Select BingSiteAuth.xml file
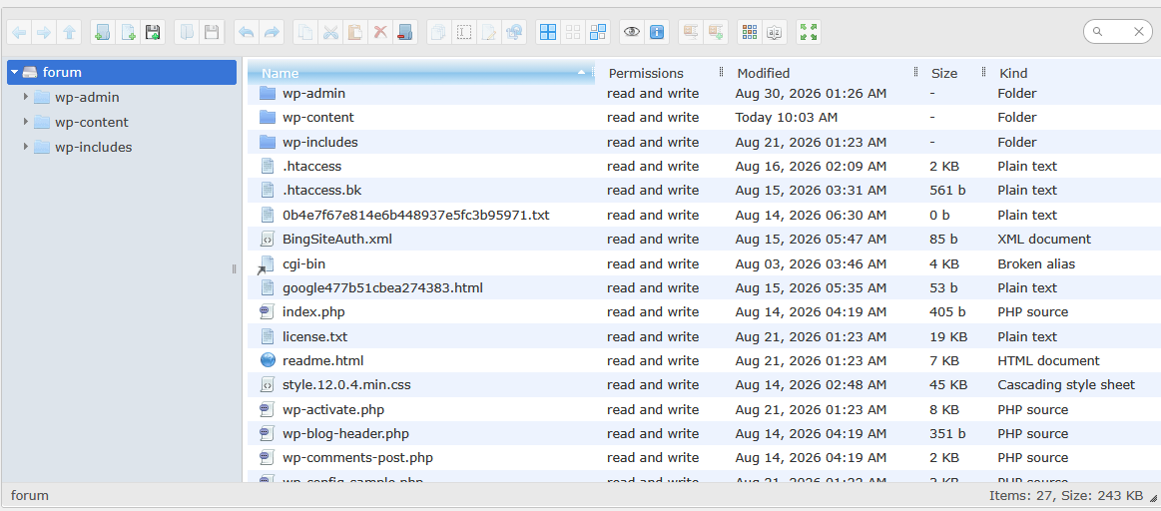1161x511 pixels. pos(704,240)
